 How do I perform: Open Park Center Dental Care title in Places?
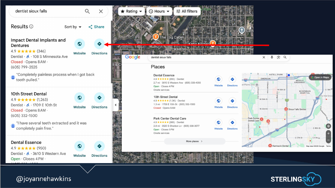170,118
